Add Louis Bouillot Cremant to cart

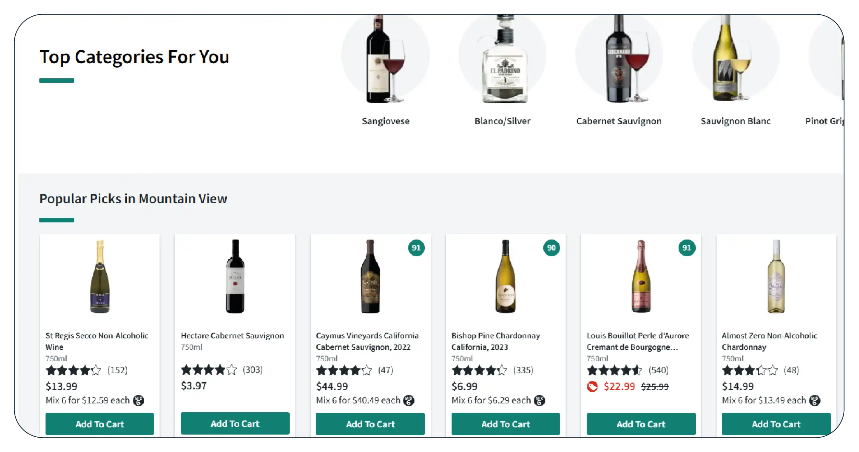641,424
